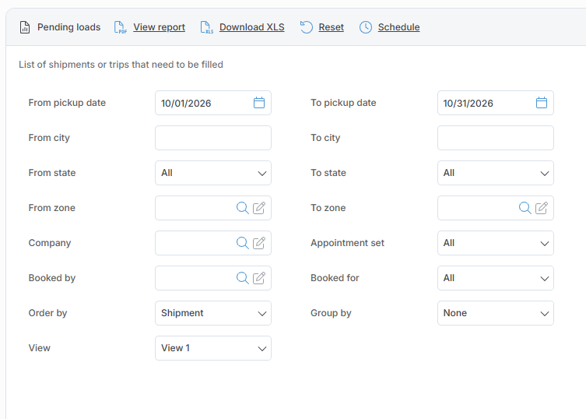Open the Order by Shipment dropdown
The height and width of the screenshot is (419, 586).
tap(213, 313)
